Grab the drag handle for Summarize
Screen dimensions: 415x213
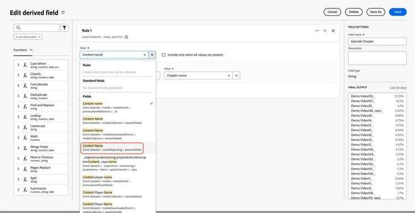click(x=18, y=190)
